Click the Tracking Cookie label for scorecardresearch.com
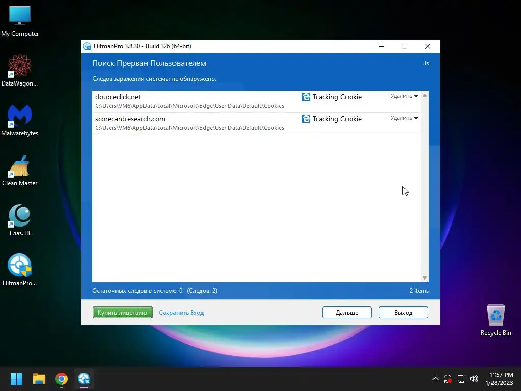 (337, 119)
